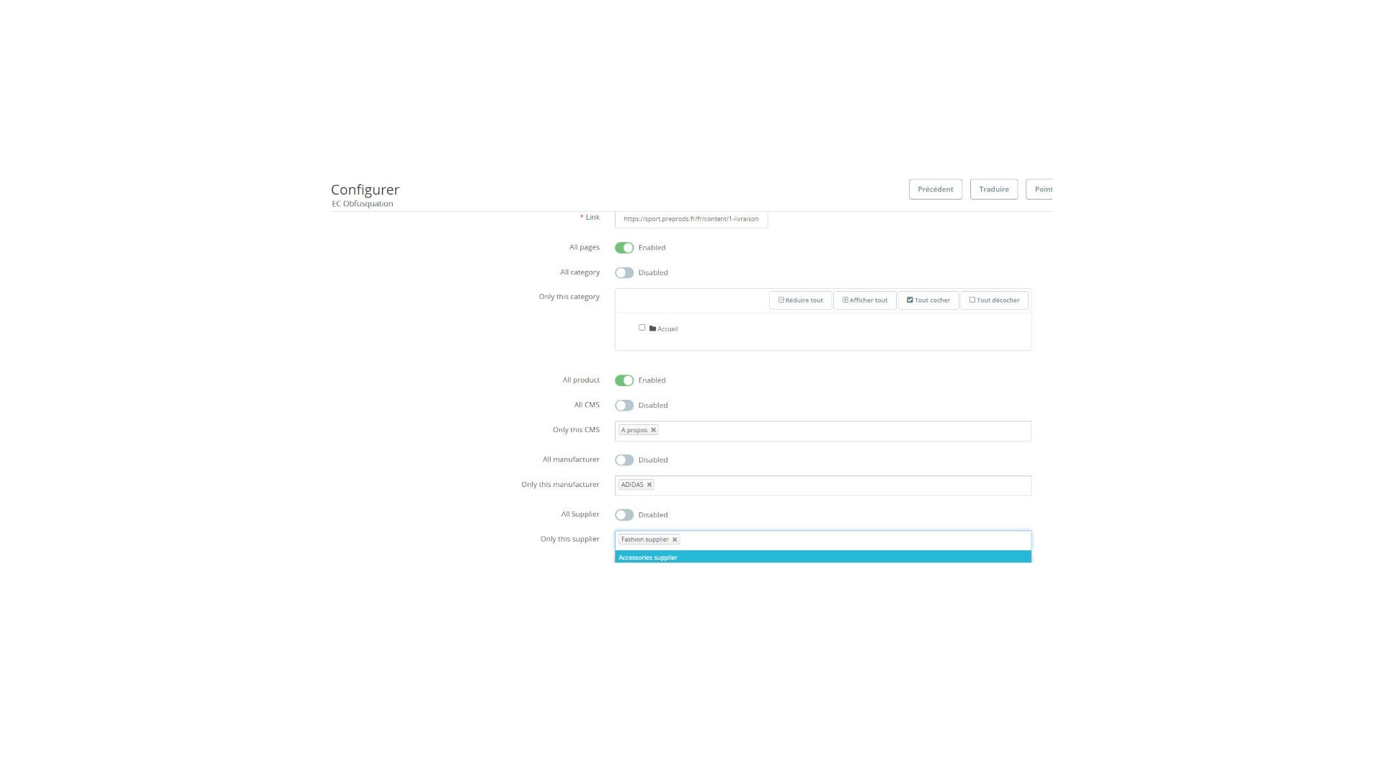Click the Accueil folder icon
1384x778 pixels.
(x=652, y=328)
